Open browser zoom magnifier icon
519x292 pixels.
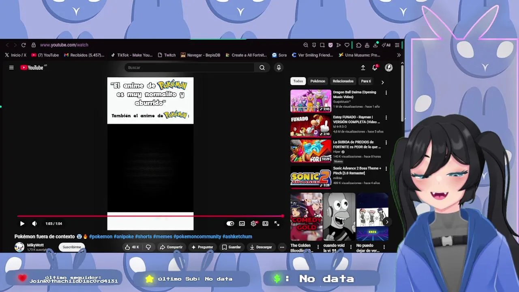(x=306, y=45)
